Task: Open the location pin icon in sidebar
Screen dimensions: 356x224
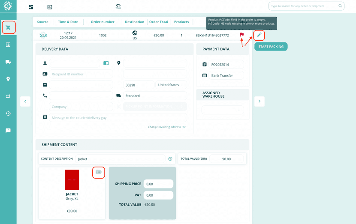Action: click(8, 79)
